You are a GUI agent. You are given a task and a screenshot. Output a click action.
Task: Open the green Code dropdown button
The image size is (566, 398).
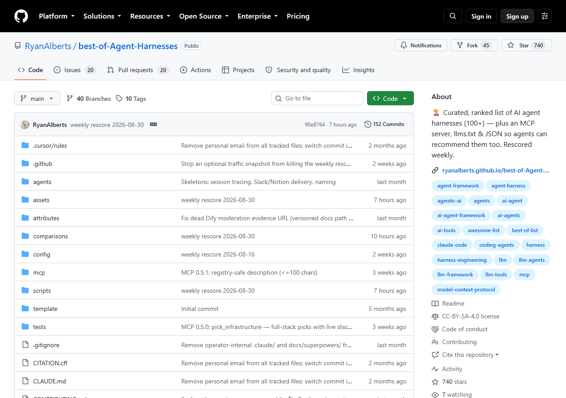(390, 98)
